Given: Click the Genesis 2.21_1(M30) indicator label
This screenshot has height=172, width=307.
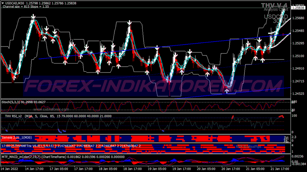Looking at the screenshot, I should click(17, 138).
